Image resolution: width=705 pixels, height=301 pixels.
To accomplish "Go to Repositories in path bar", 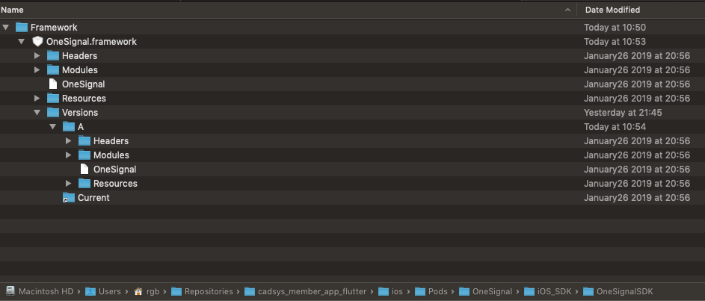I will 209,291.
